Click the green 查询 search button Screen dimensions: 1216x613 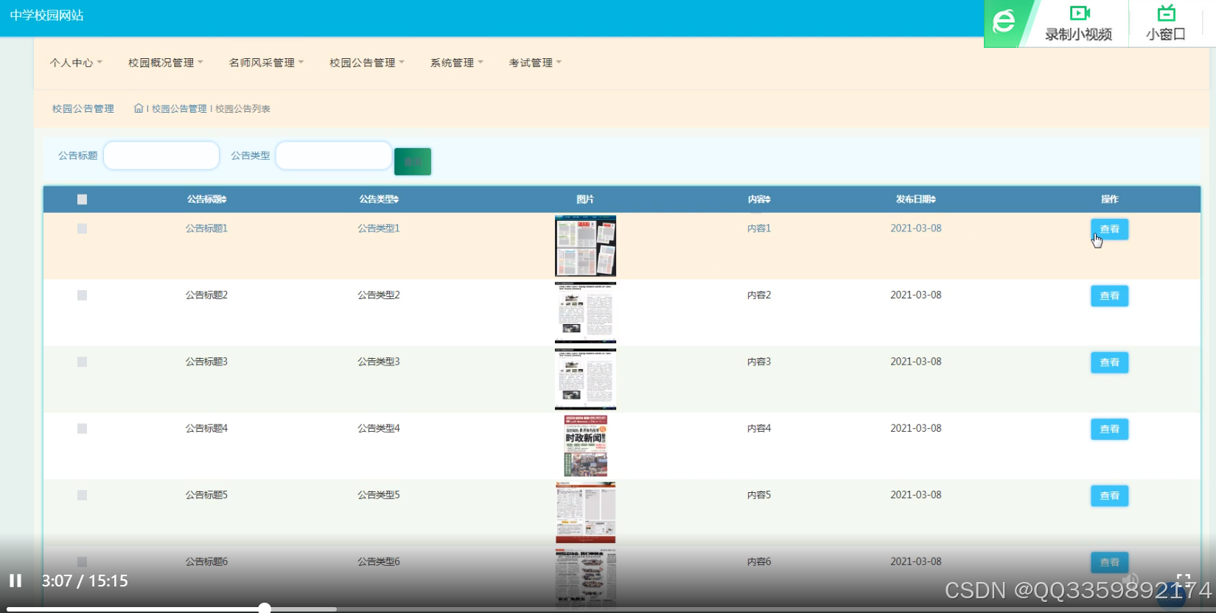413,161
